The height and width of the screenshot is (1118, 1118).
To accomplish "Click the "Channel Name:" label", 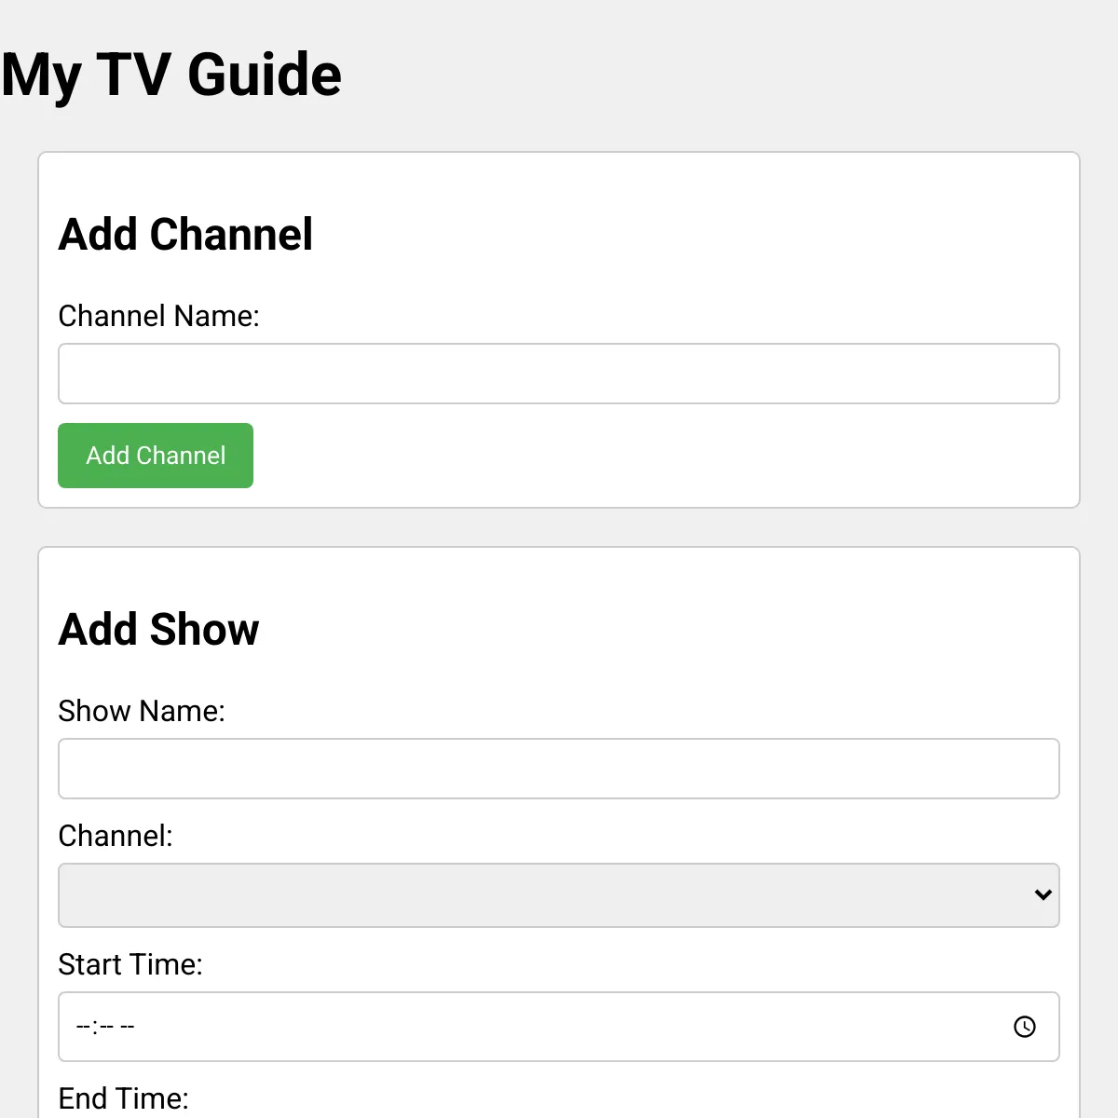I will [158, 317].
